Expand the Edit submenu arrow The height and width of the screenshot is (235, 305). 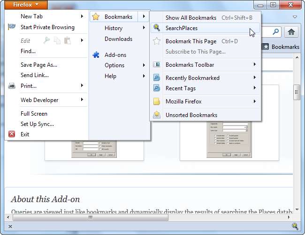[82, 40]
